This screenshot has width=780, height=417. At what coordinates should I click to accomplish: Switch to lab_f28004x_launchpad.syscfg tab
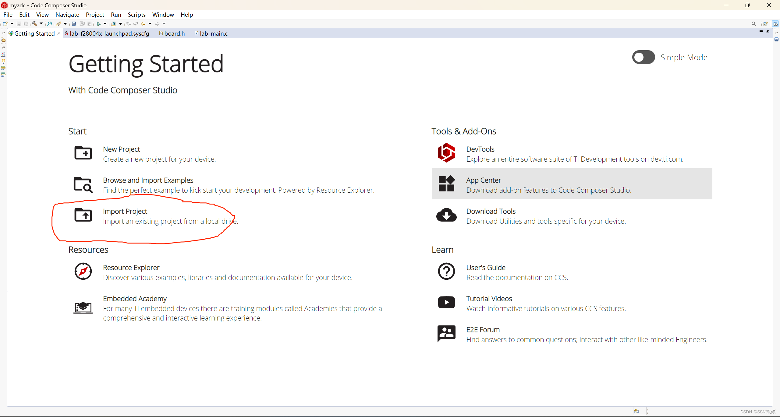(x=109, y=33)
